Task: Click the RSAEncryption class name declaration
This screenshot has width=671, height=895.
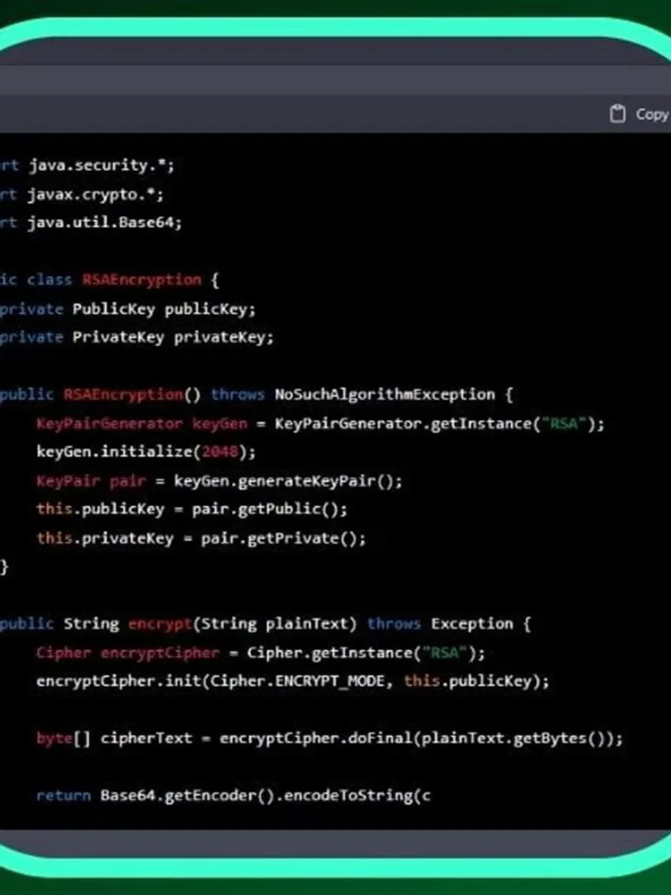Action: [x=142, y=280]
